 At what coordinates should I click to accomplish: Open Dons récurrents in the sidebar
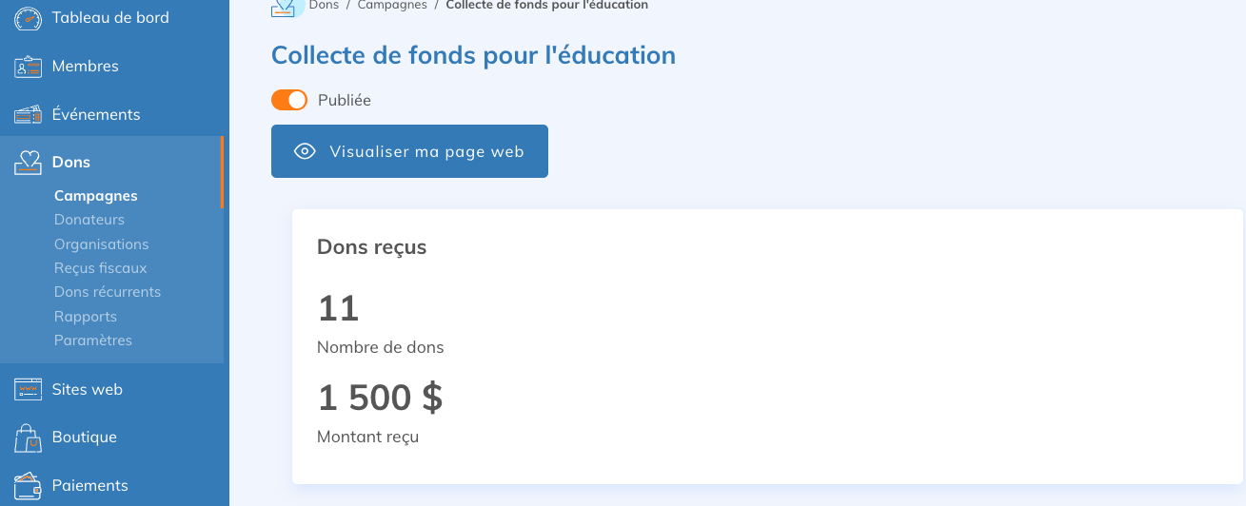tap(108, 292)
